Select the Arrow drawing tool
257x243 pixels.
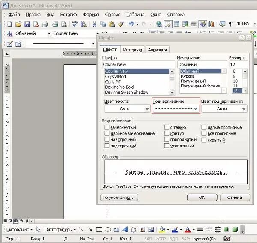tap(90, 229)
